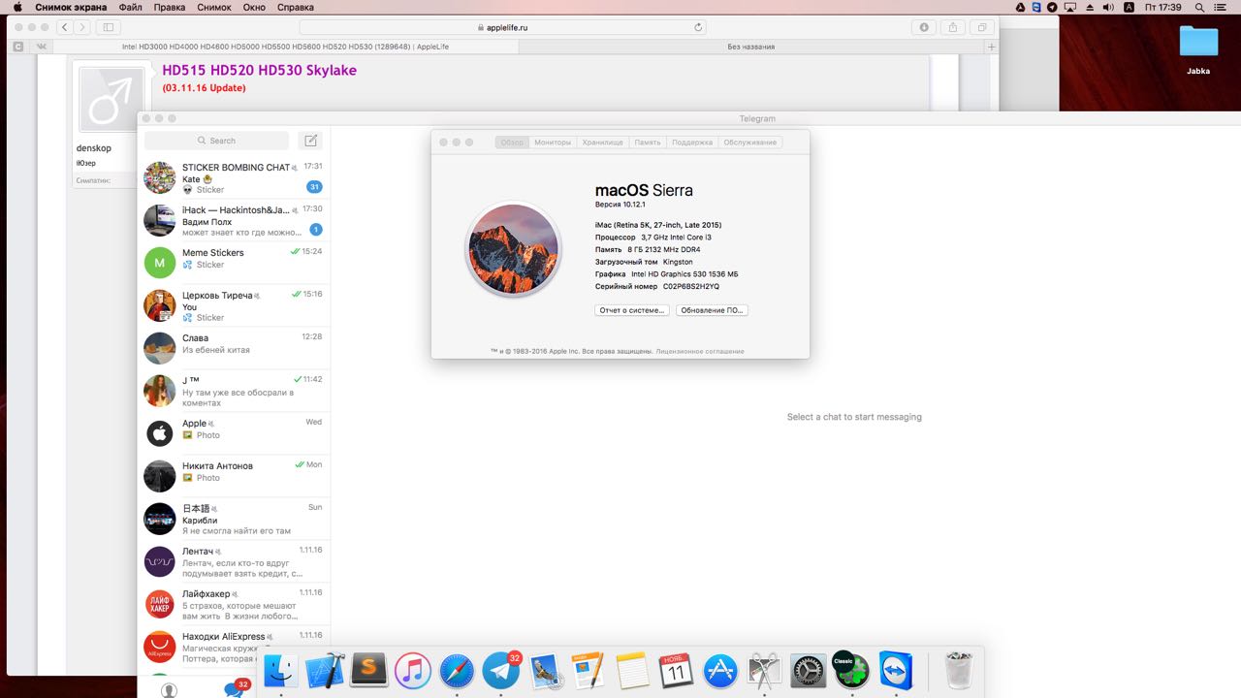Open the Церковь Тиречa chat
1241x698 pixels.
tap(234, 305)
